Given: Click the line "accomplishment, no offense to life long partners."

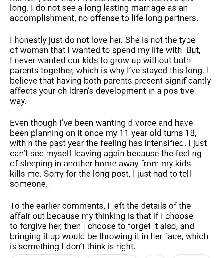Looking at the screenshot, I should [x=104, y=18].
